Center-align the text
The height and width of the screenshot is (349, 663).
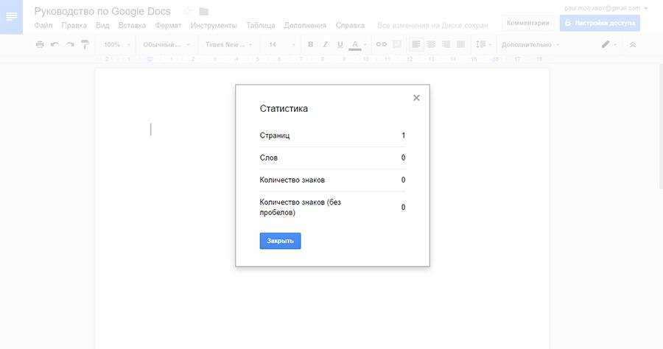coord(431,44)
